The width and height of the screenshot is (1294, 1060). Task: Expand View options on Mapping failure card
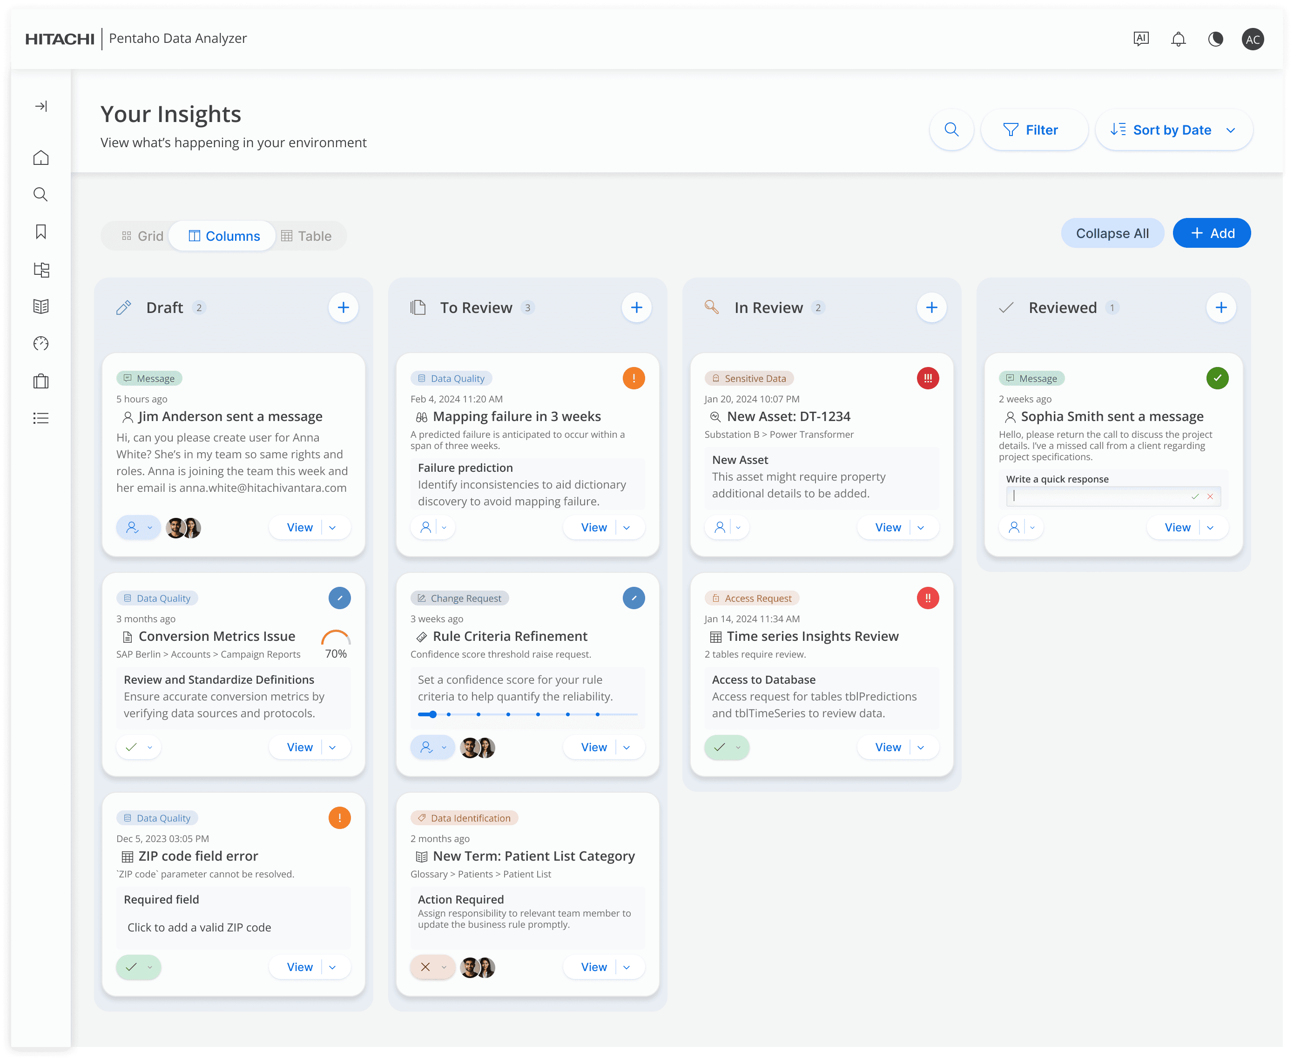tap(627, 528)
